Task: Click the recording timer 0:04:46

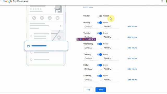Action: (x=90, y=39)
